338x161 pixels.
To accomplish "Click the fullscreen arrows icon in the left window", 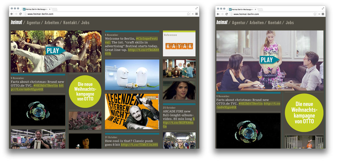I will pos(197,8).
